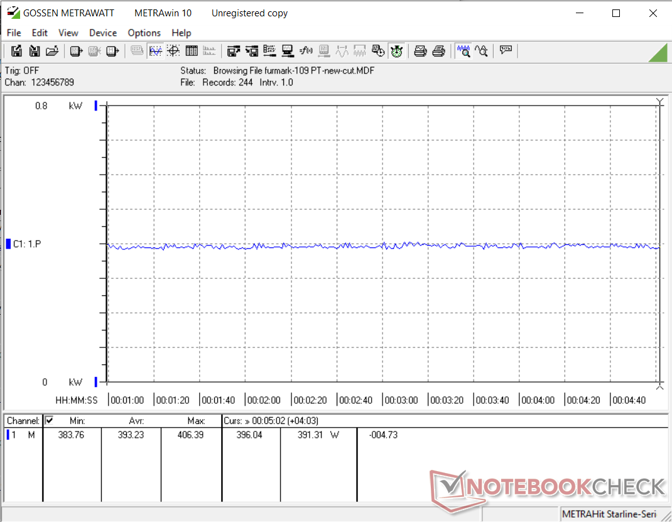Click the 'Curs: » 00:05:02 (+04:03)' header

271,421
